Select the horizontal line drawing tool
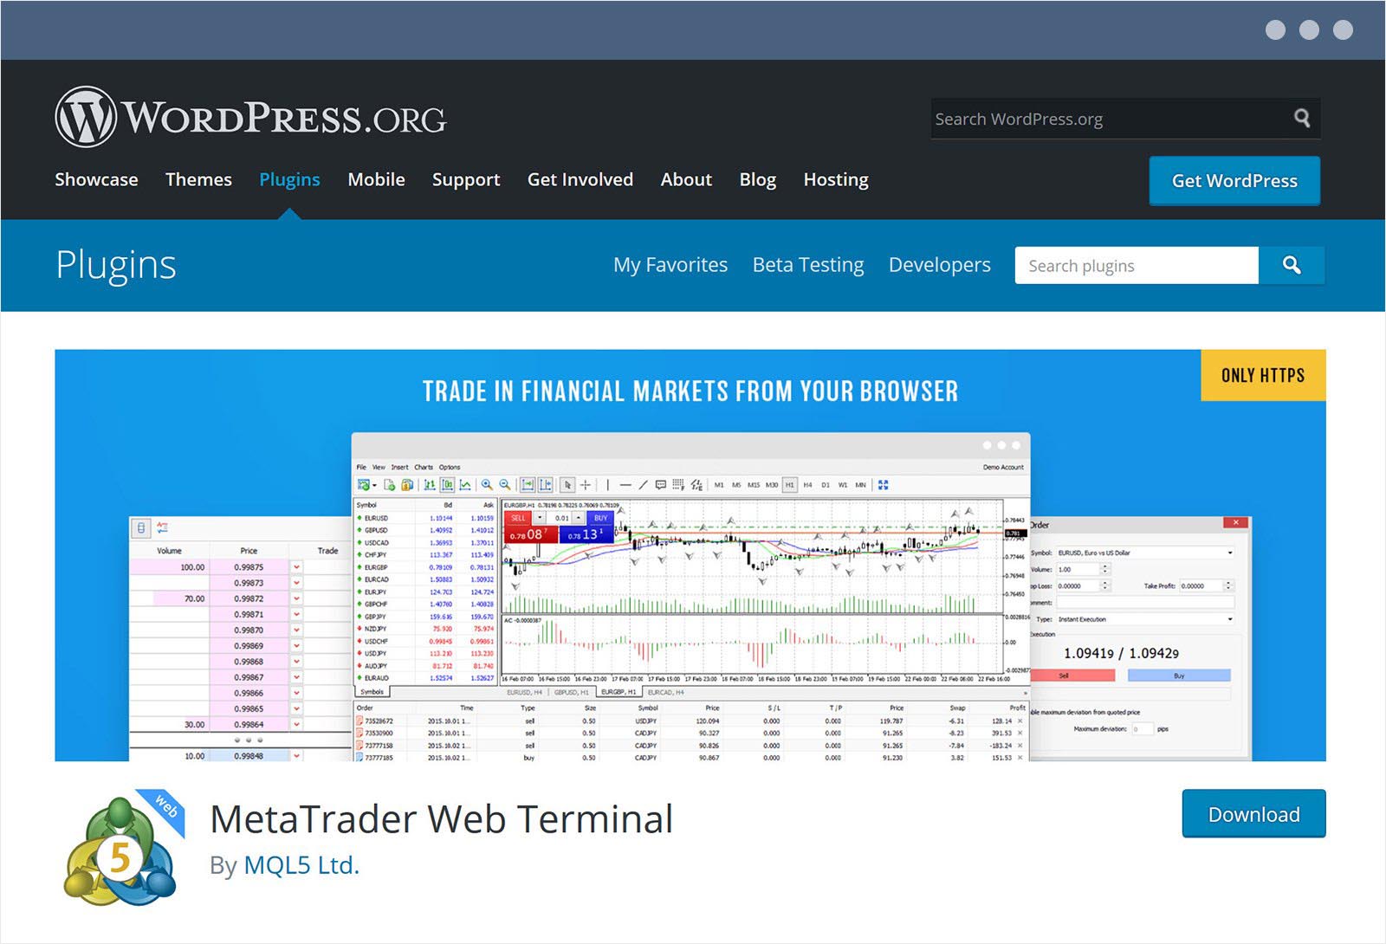1386x944 pixels. tap(625, 484)
